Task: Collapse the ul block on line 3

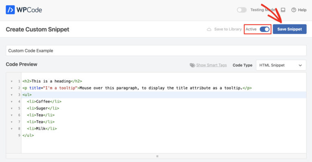Action: [11, 95]
